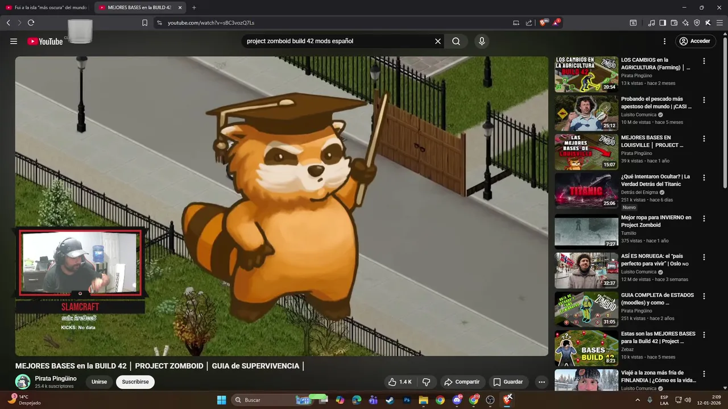This screenshot has width=728, height=409.
Task: Dislike the video with thumbs-down
Action: 426,382
